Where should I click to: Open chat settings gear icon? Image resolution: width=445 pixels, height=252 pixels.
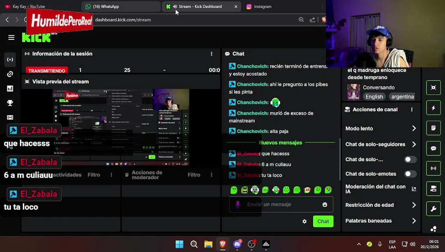pyautogui.click(x=304, y=221)
